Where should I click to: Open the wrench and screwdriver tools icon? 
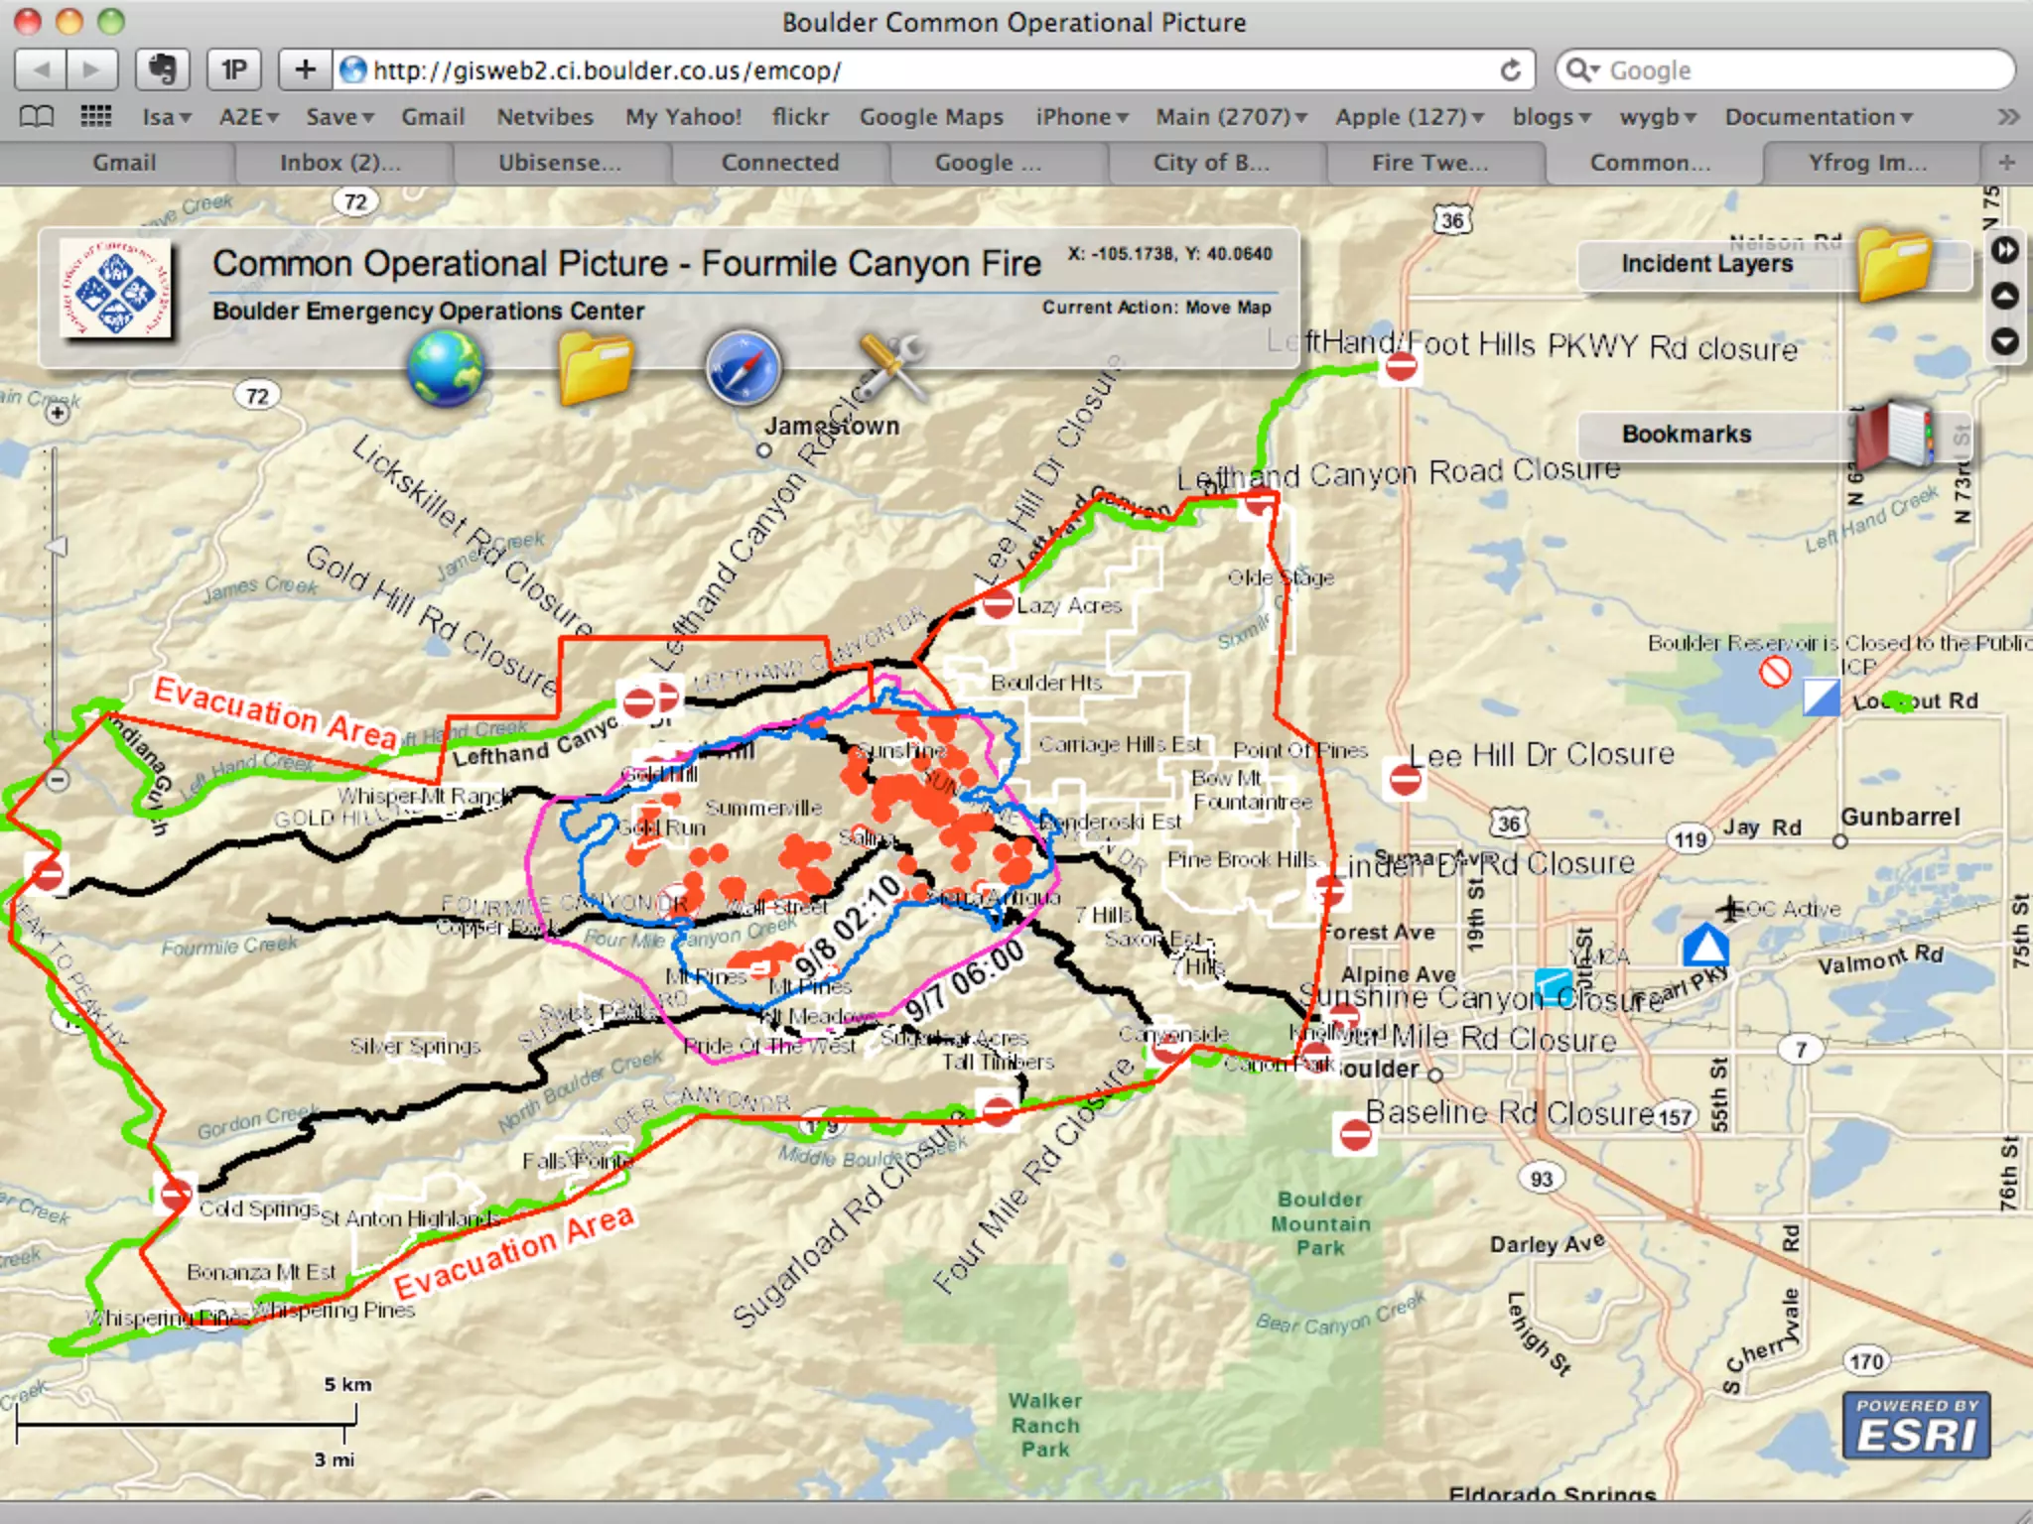coord(890,367)
